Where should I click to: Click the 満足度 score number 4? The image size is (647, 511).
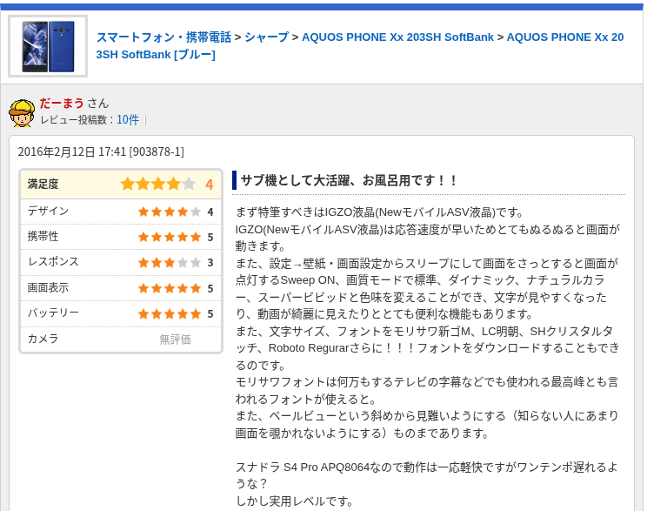(x=210, y=185)
